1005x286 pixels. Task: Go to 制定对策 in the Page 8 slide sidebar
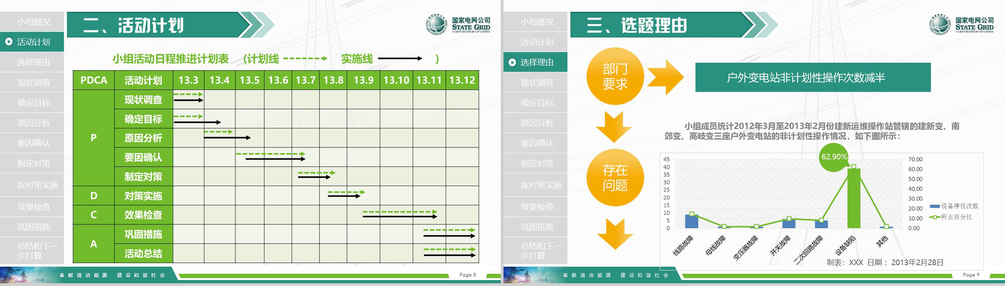(x=33, y=163)
